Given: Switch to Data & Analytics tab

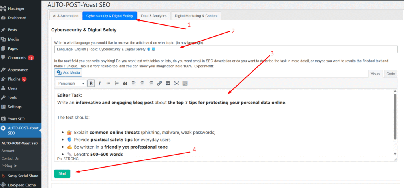Looking at the screenshot, I should (154, 16).
